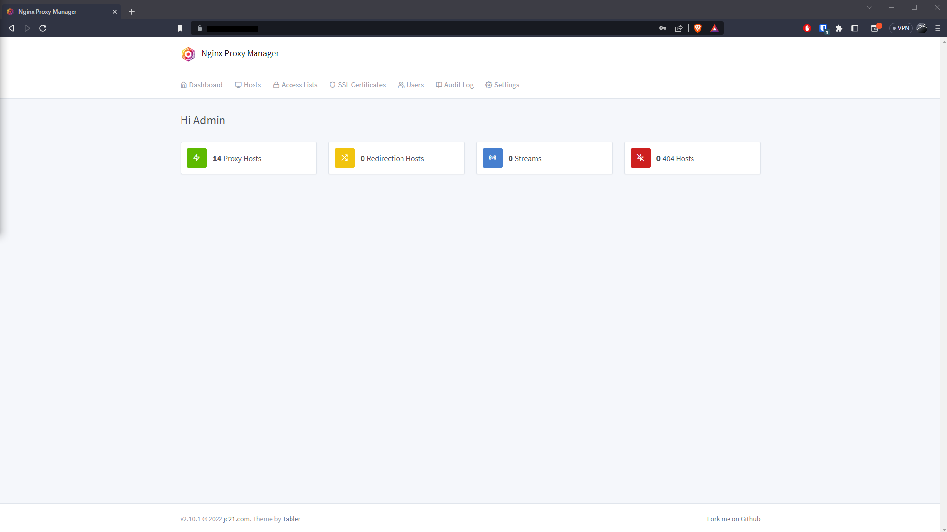The height and width of the screenshot is (532, 947).
Task: Select the blue Streams broadcast icon
Action: click(492, 158)
